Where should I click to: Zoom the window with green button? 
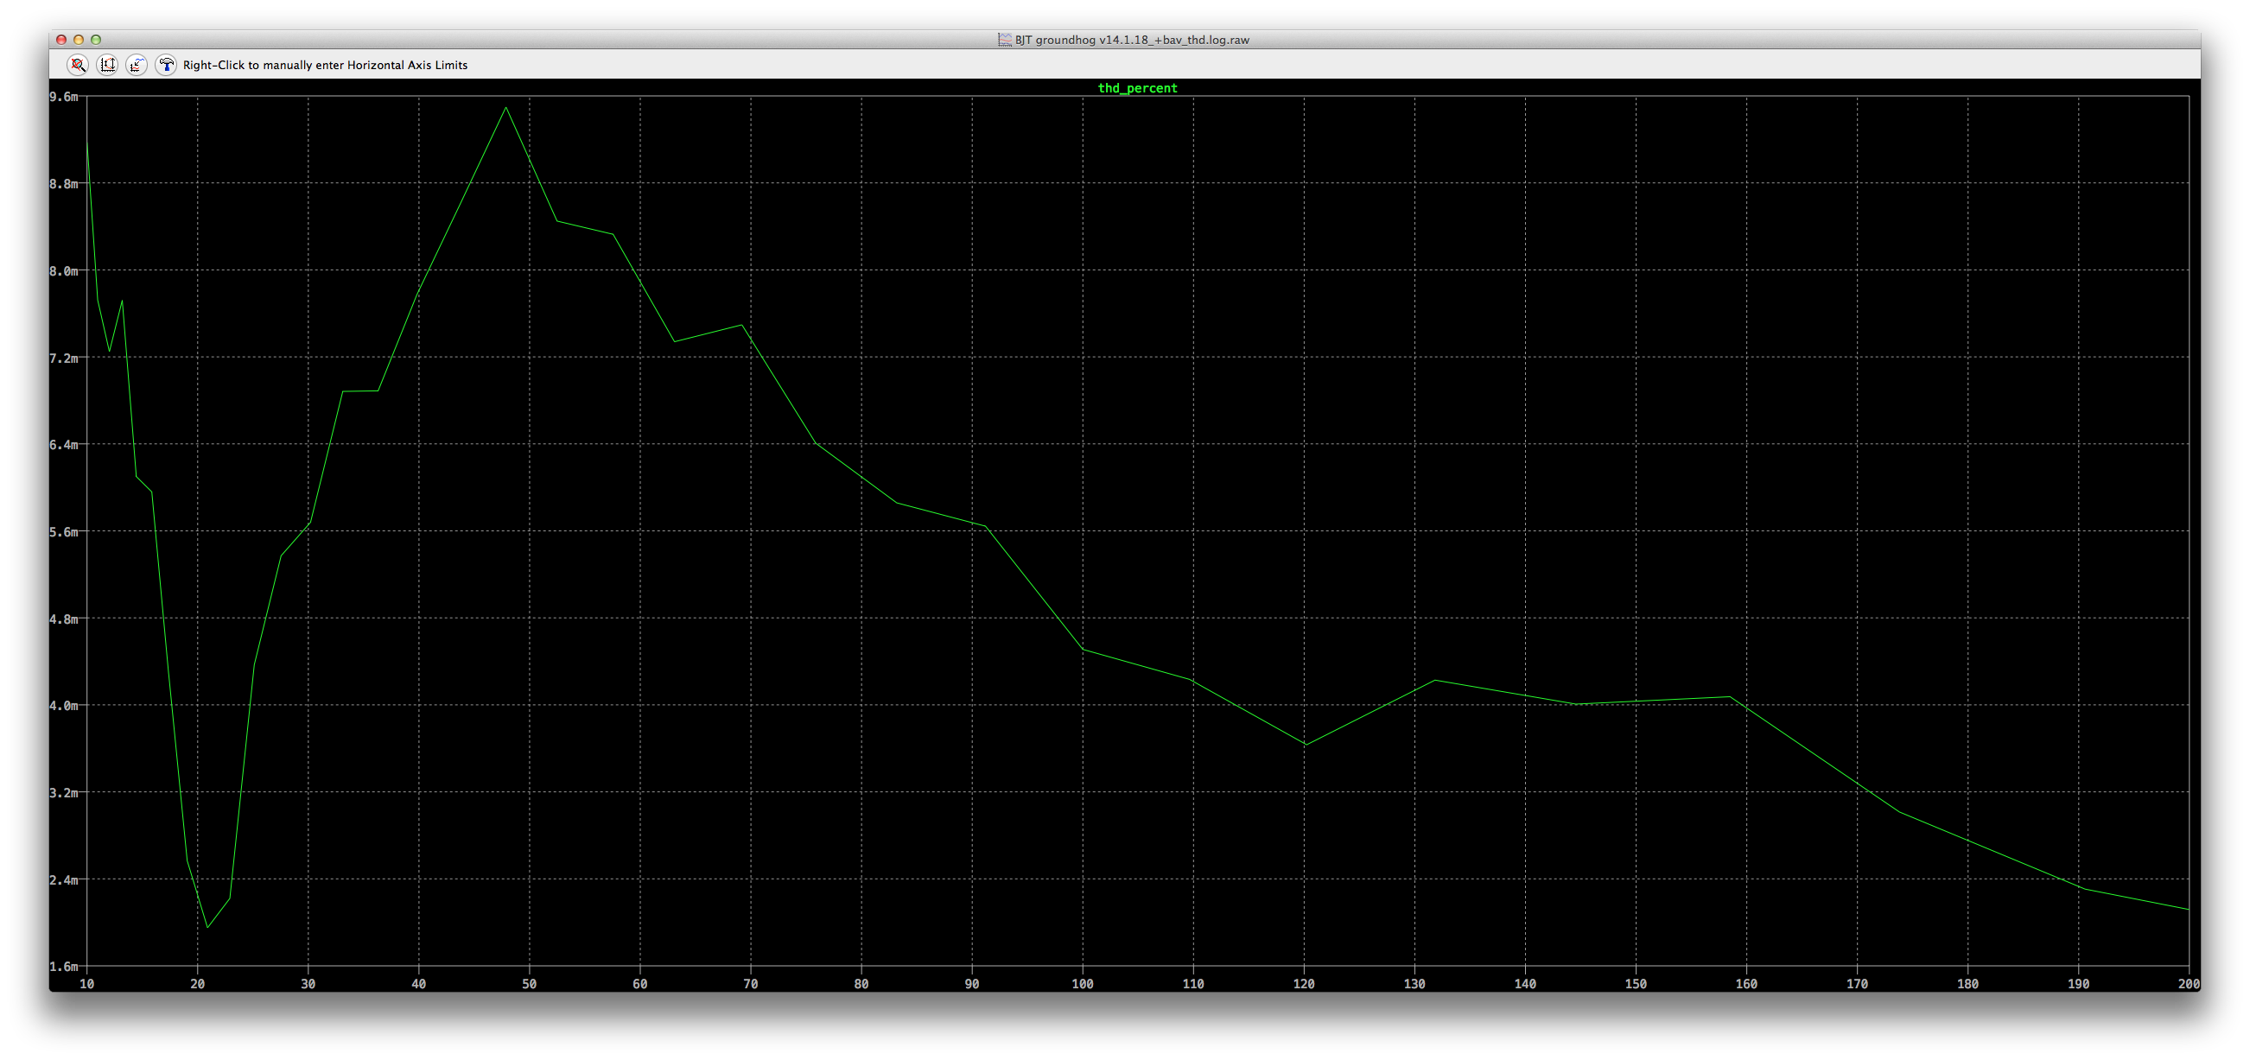(96, 39)
